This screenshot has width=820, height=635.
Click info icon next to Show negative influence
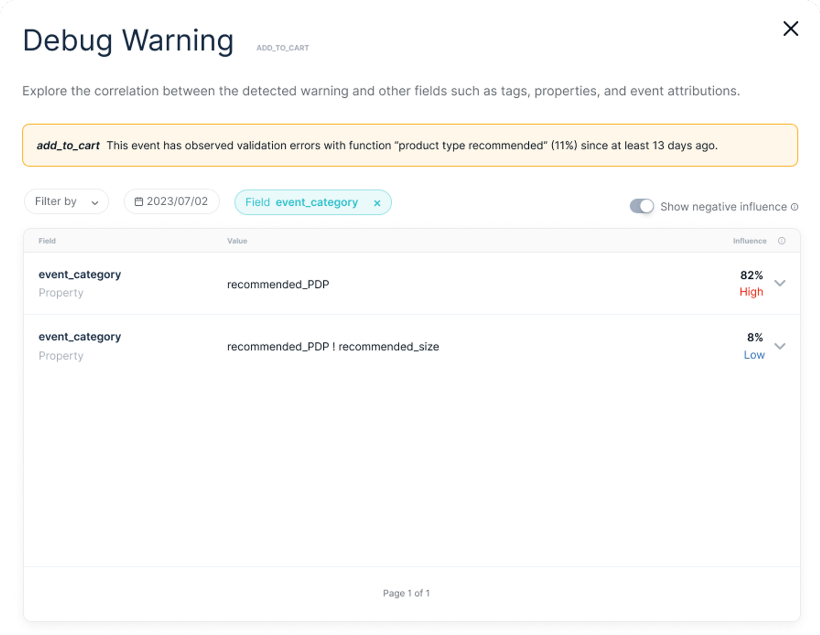794,207
